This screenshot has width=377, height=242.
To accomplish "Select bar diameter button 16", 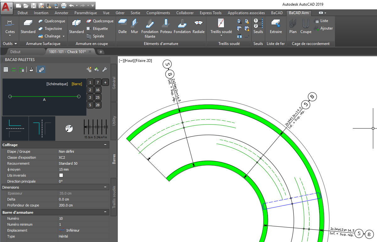I will (98, 90).
